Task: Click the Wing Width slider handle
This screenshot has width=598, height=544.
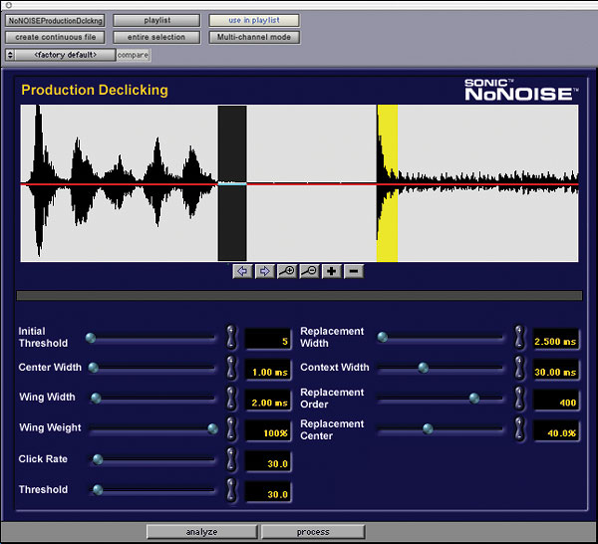Action: tap(96, 398)
